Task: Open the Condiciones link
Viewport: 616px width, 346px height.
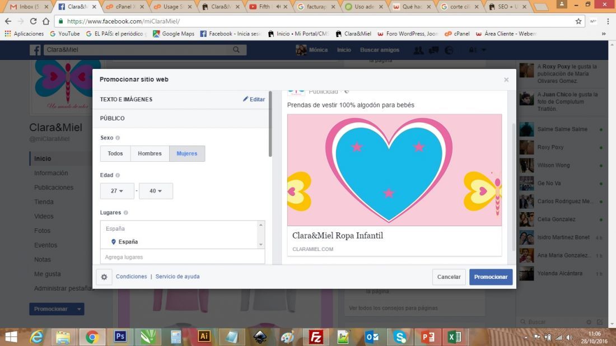Action: point(131,277)
